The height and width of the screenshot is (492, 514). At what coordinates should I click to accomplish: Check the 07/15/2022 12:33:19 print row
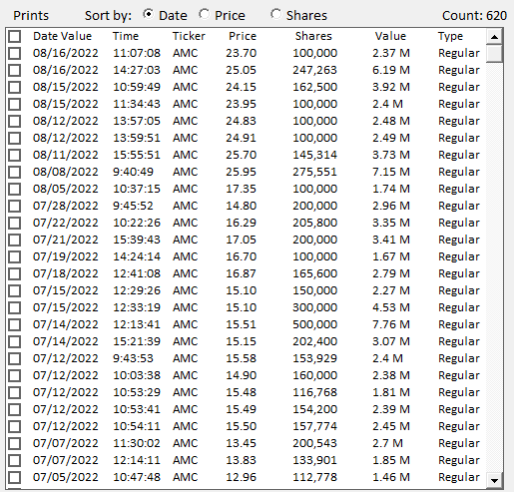[15, 307]
